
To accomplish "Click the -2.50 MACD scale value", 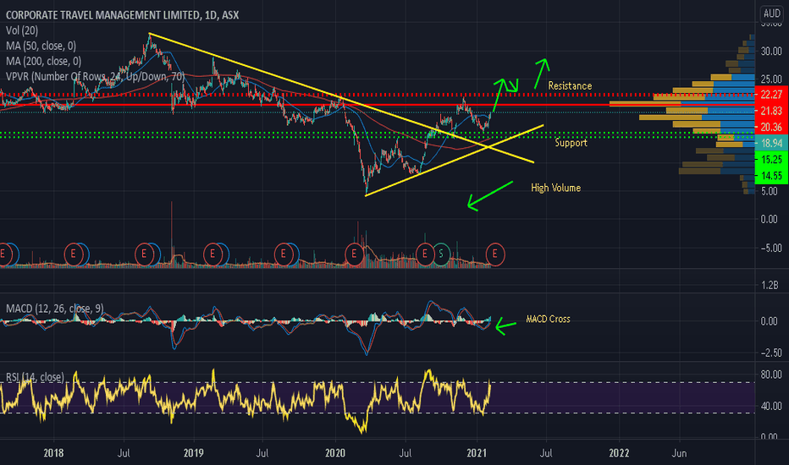I will 770,353.
